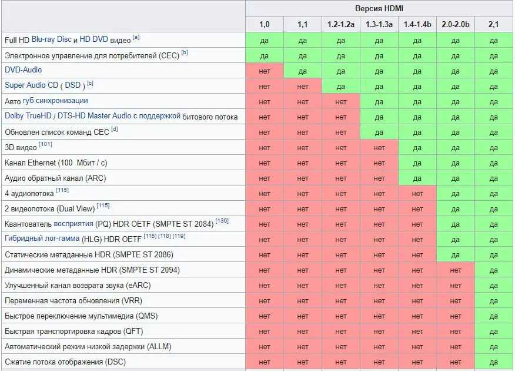Open footnote [b] beside CEC row
515x371 pixels.
(x=184, y=52)
